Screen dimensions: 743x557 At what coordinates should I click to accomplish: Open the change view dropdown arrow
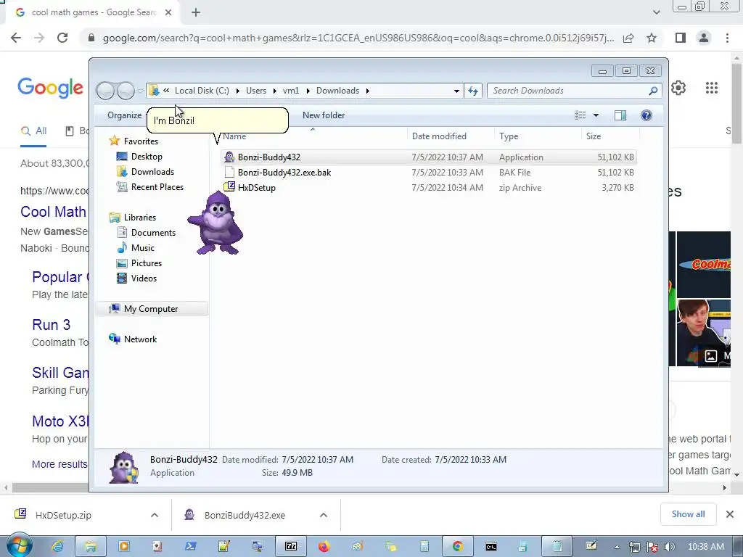(x=596, y=115)
